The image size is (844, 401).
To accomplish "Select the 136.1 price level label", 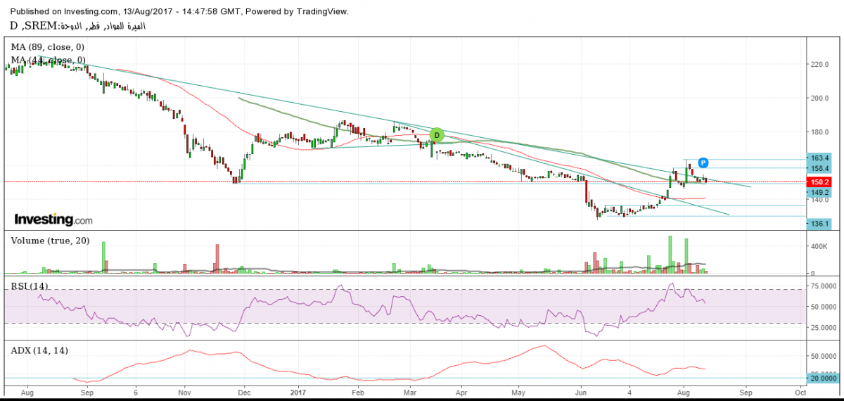I will pos(819,224).
